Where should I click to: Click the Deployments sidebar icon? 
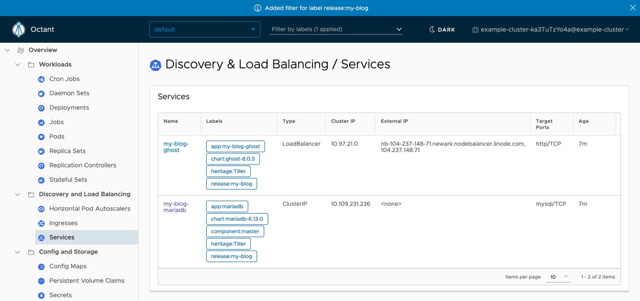click(41, 108)
